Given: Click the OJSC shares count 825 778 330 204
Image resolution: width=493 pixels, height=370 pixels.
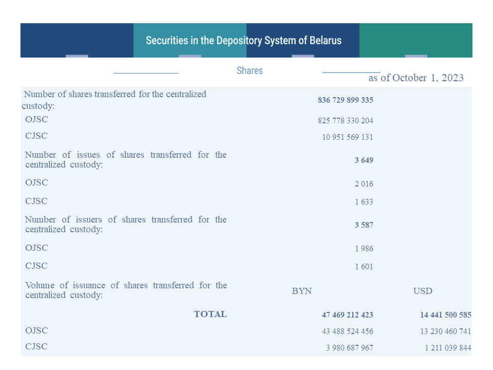Looking at the screenshot, I should (346, 120).
